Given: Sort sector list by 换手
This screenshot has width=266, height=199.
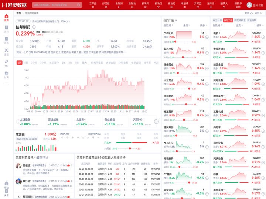Looking at the screenshot, I should click(x=260, y=25).
